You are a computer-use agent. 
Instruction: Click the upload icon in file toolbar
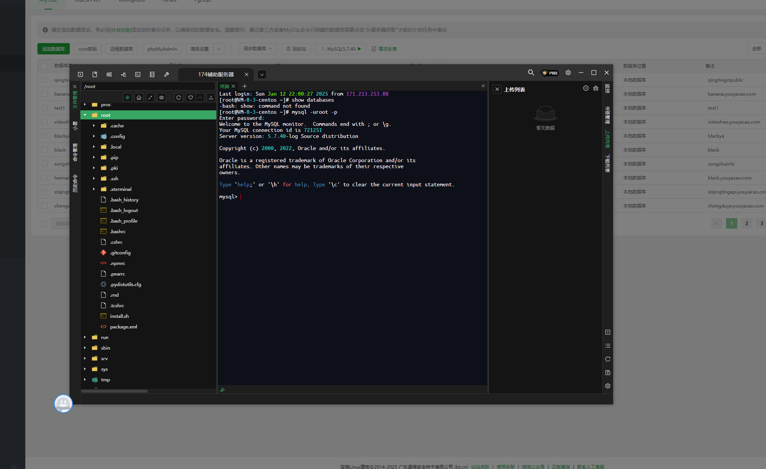[x=211, y=98]
